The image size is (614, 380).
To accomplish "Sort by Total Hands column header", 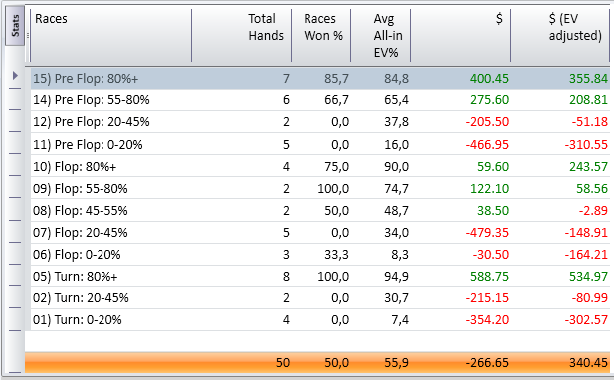I will click(241, 35).
